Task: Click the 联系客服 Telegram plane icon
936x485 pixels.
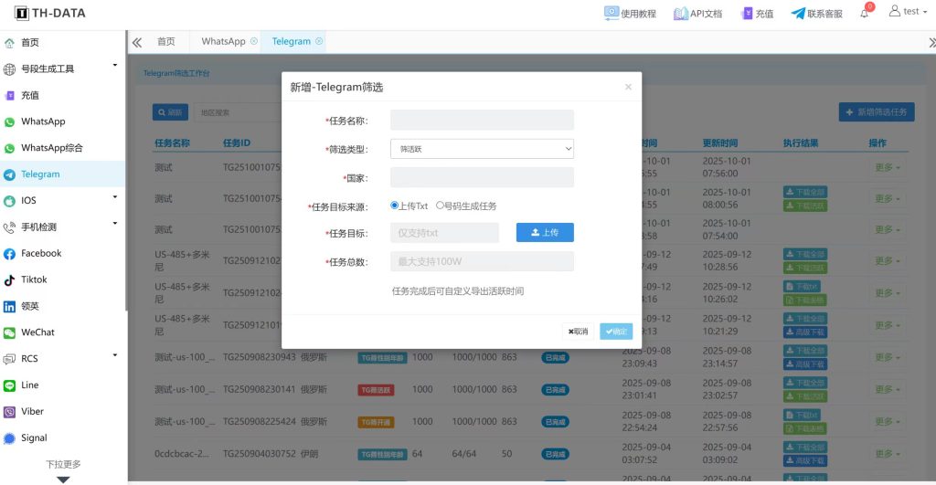Action: 798,13
